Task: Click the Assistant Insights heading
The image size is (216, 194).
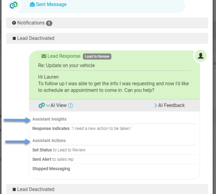Action: coord(49,119)
